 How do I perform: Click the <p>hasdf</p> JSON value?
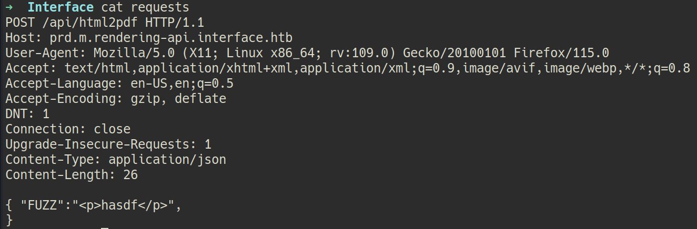[x=127, y=205]
